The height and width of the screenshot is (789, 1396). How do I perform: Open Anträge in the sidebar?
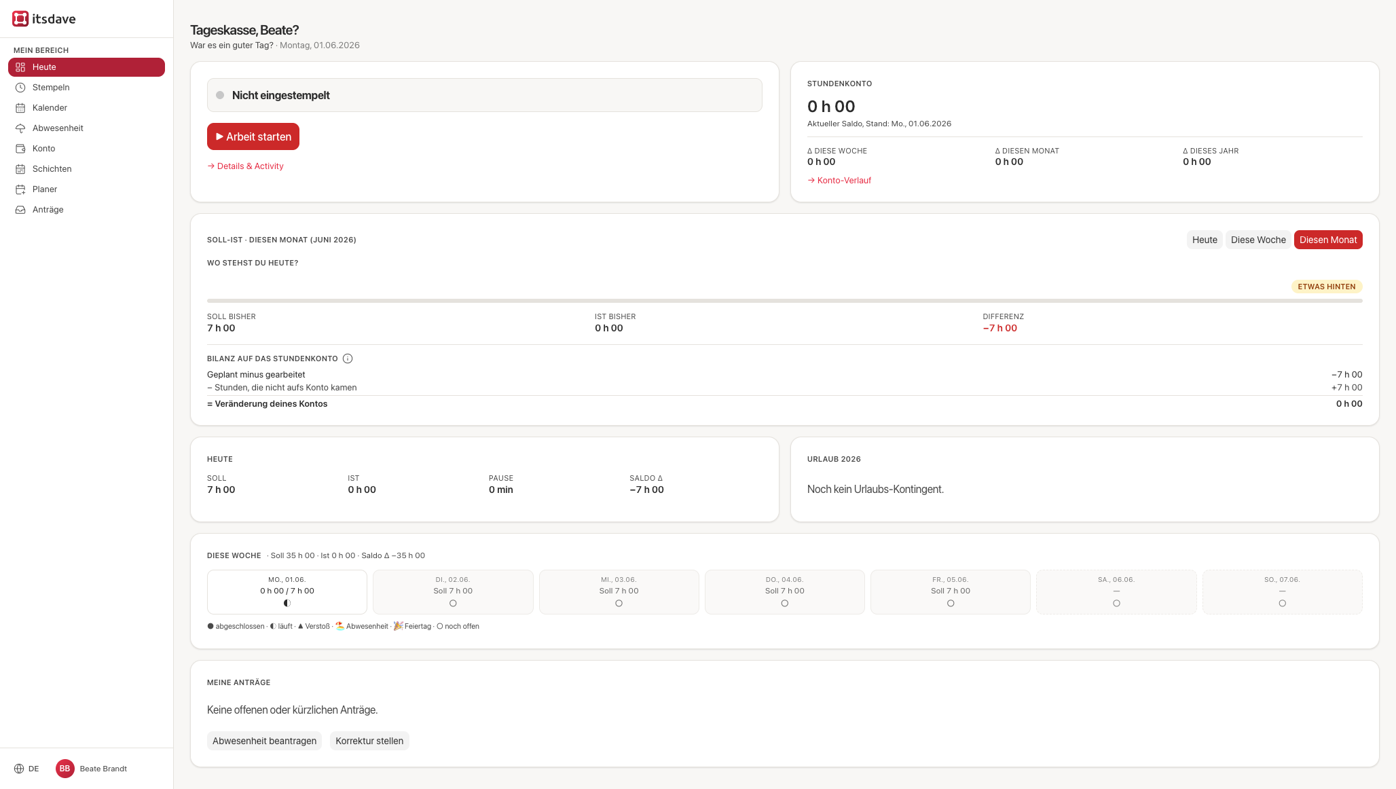(x=86, y=210)
